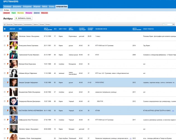Click the flag icon beside Шигапова Амина
Viewport: 176px width, 140px height.
(x=8, y=36)
